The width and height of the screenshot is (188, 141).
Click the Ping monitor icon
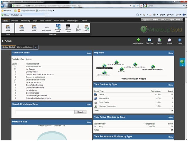[95, 126]
